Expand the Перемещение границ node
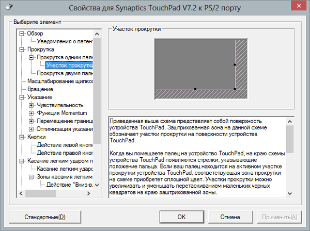Image resolution: width=310 pixels, height=231 pixels. [32, 121]
